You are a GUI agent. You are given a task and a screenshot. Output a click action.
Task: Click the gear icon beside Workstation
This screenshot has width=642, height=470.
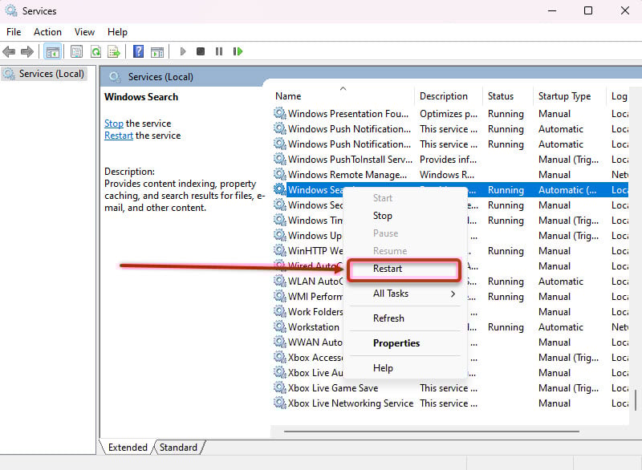click(x=280, y=326)
